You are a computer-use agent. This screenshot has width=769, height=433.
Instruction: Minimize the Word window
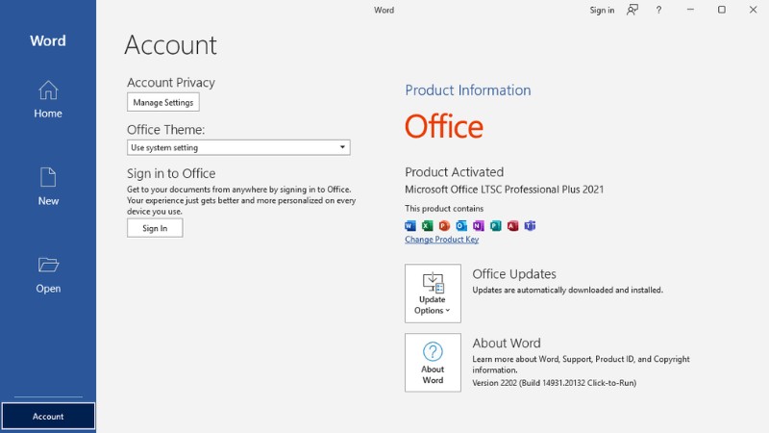[690, 10]
